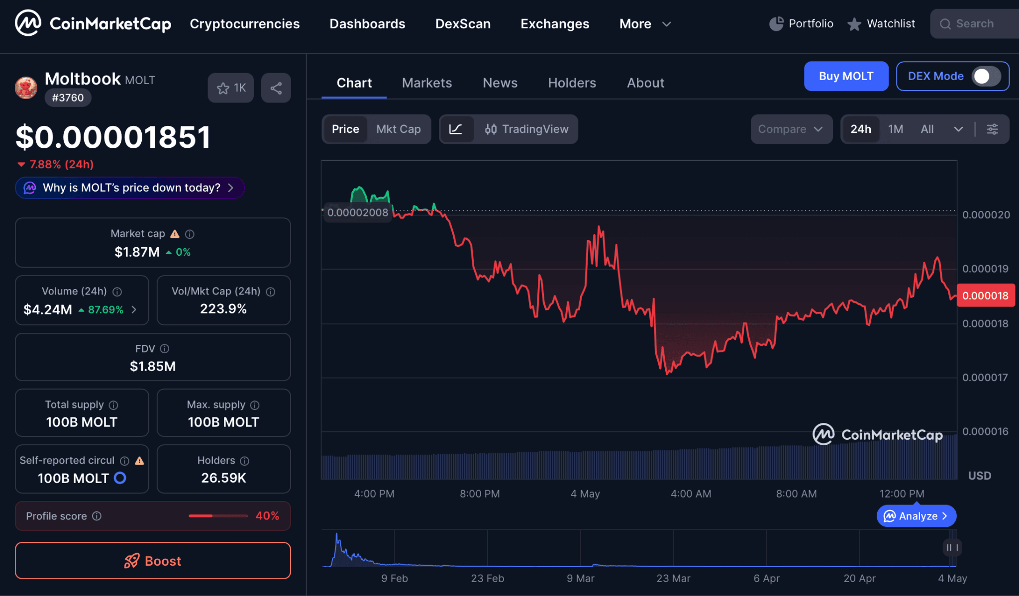Add Moltbook to watchlist via star icon

[231, 88]
